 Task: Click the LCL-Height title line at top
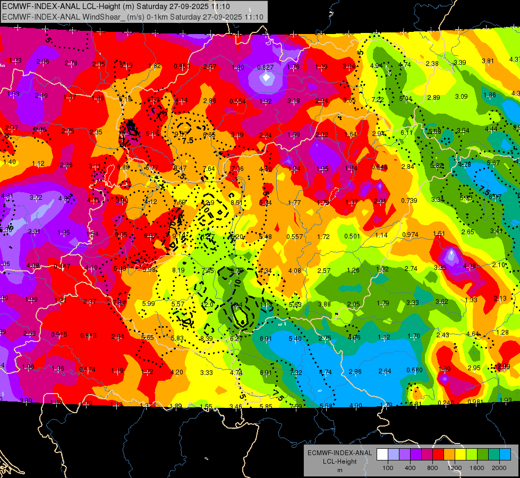click(x=115, y=6)
